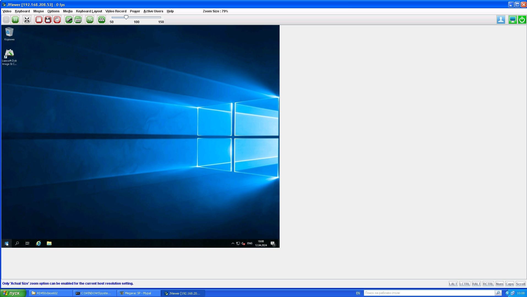This screenshot has height=297, width=527.
Task: Switch to C:\WINDOWS\system command prompt window
Action: 95,293
